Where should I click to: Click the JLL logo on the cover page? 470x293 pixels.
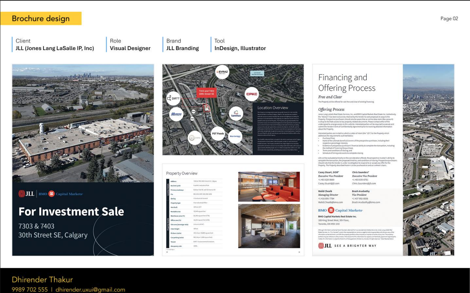[x=27, y=194]
